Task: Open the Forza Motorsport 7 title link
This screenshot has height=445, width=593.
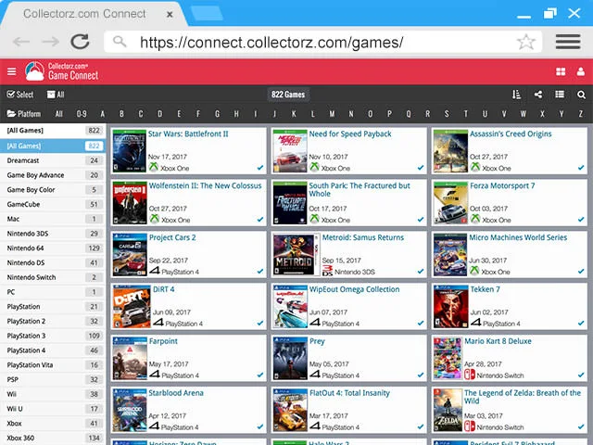Action: [502, 185]
